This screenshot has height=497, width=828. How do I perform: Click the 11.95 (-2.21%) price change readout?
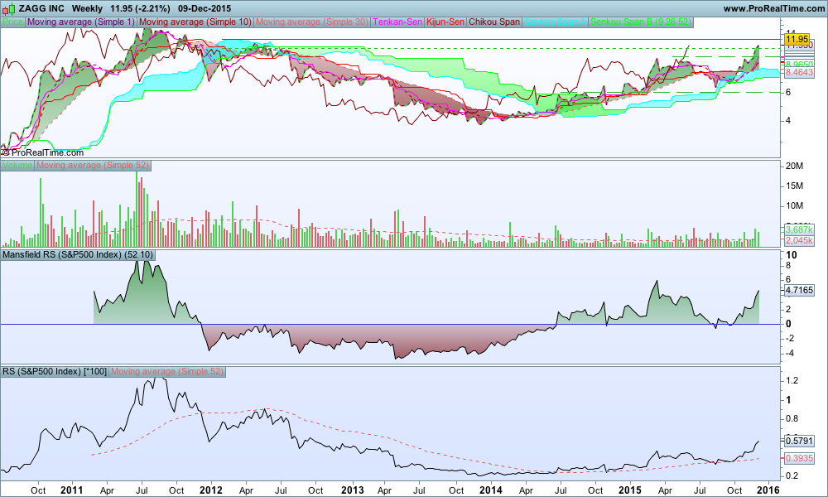click(x=140, y=8)
